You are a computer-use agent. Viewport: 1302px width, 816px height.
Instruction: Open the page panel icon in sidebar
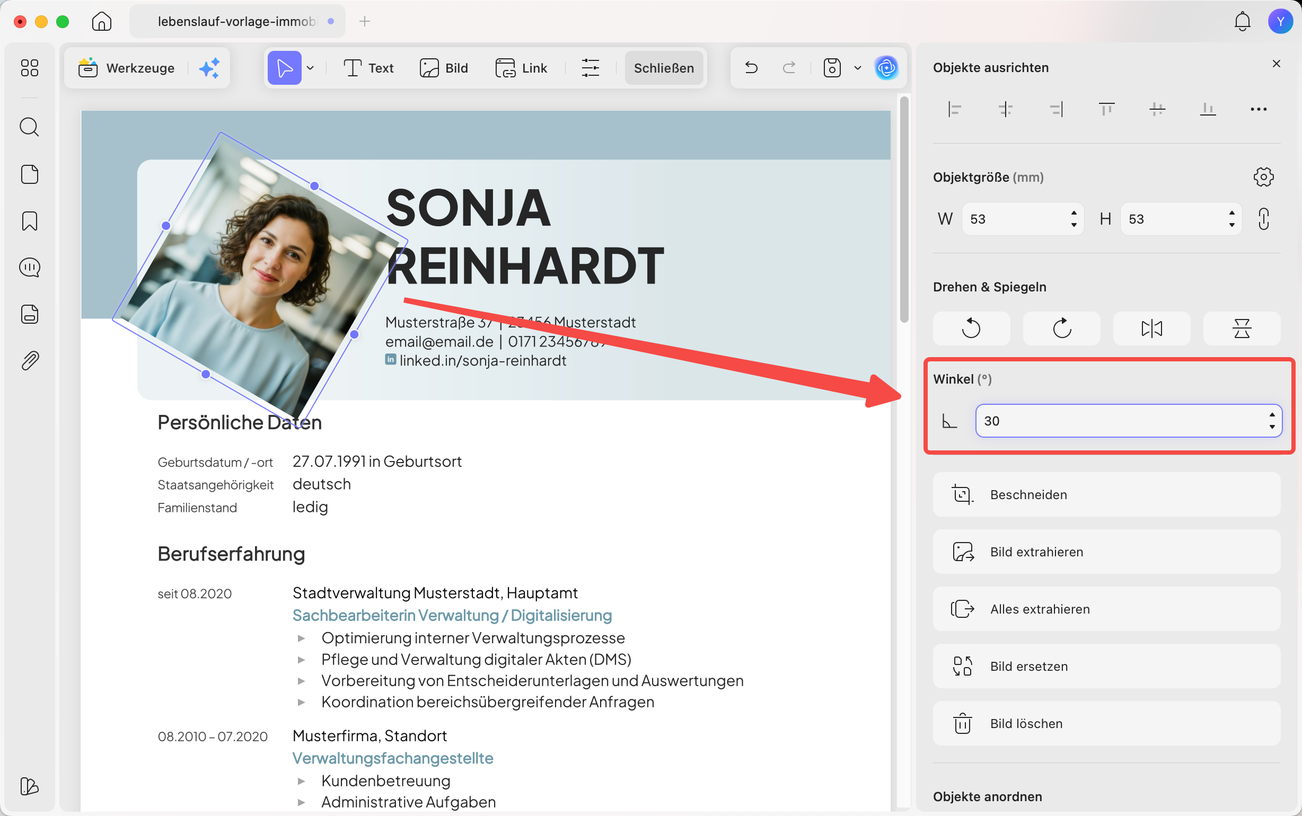coord(29,174)
